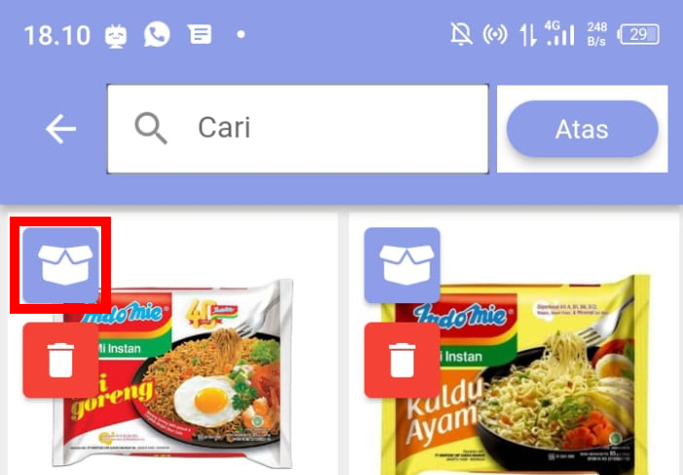Open the box icon on Mi Goreng item
This screenshot has height=475, width=683.
(61, 265)
